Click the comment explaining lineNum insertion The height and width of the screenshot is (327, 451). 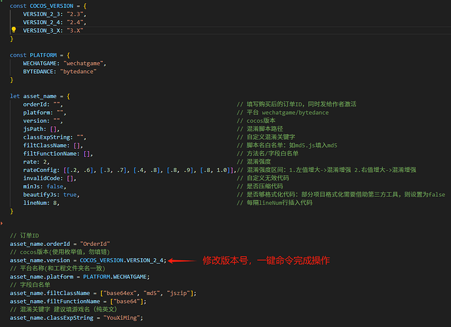tap(275, 203)
